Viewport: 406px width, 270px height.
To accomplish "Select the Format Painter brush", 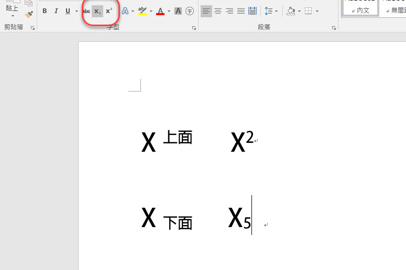I will coord(29,14).
